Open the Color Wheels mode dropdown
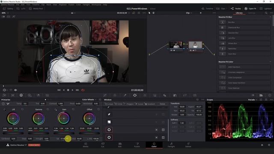The image size is (274, 154). pyautogui.click(x=89, y=100)
